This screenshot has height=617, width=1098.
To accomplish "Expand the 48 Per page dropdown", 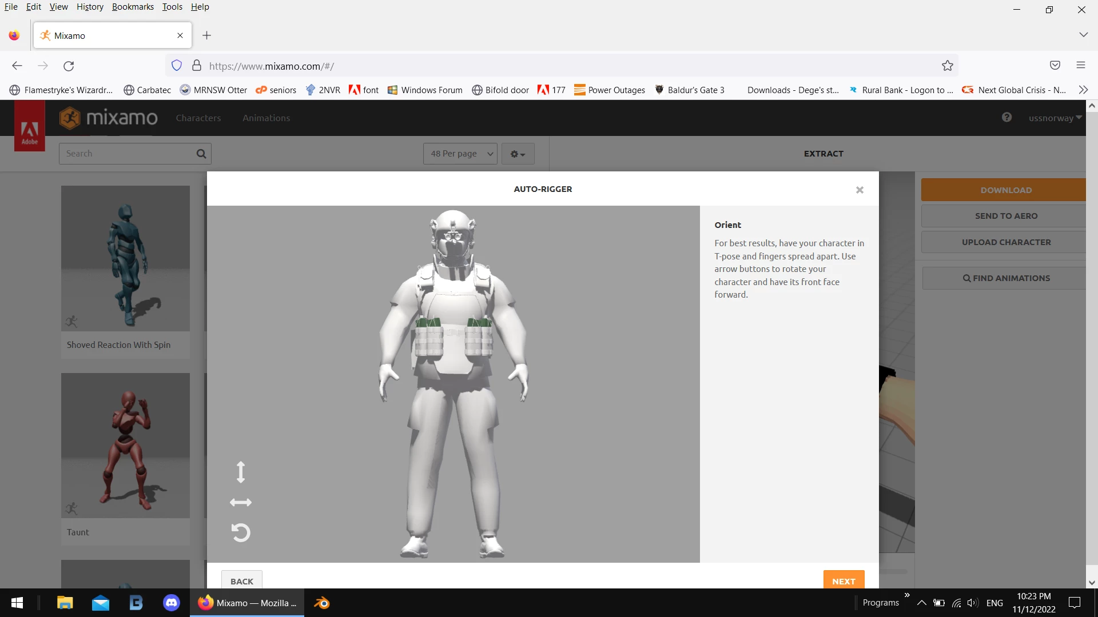I will click(460, 154).
